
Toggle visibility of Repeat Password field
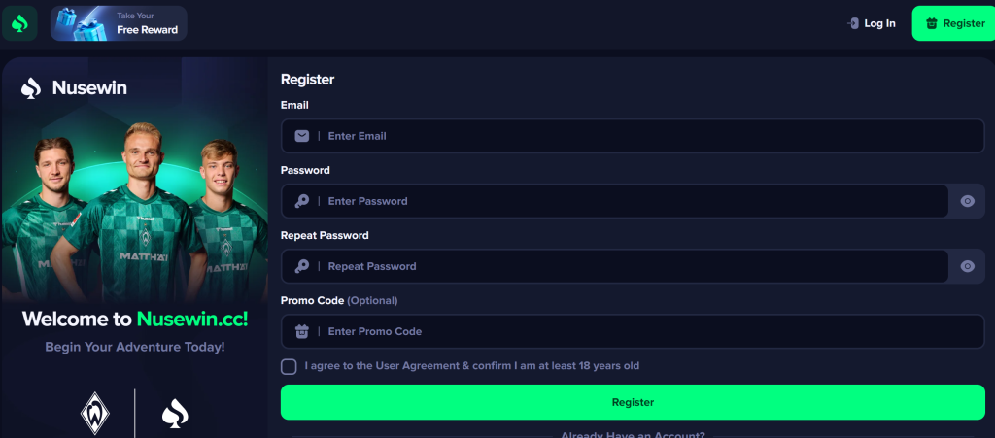tap(967, 266)
